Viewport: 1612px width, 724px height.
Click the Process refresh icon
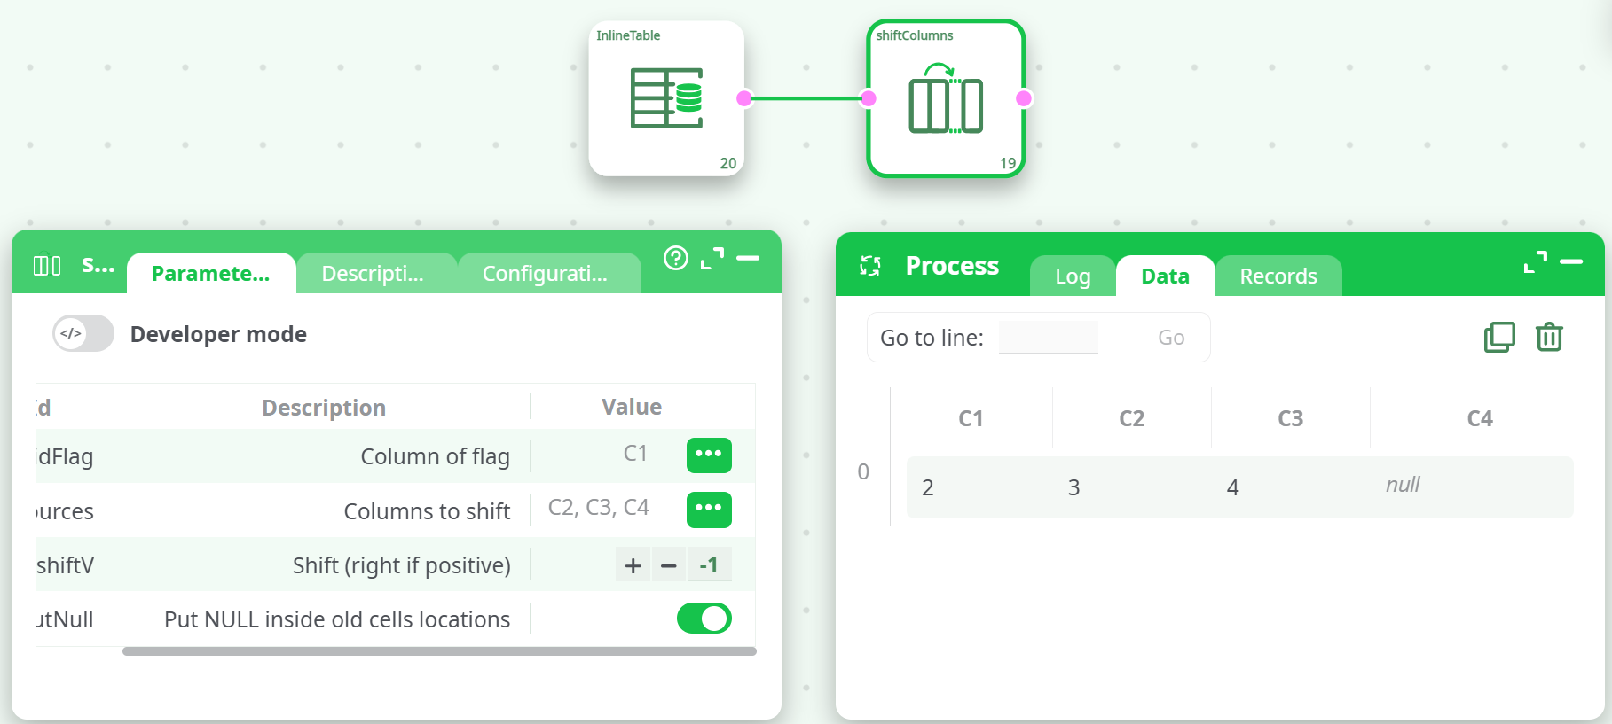click(870, 266)
